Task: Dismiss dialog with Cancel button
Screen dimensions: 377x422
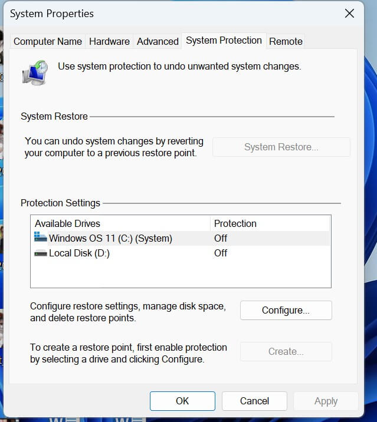Action: tap(254, 401)
